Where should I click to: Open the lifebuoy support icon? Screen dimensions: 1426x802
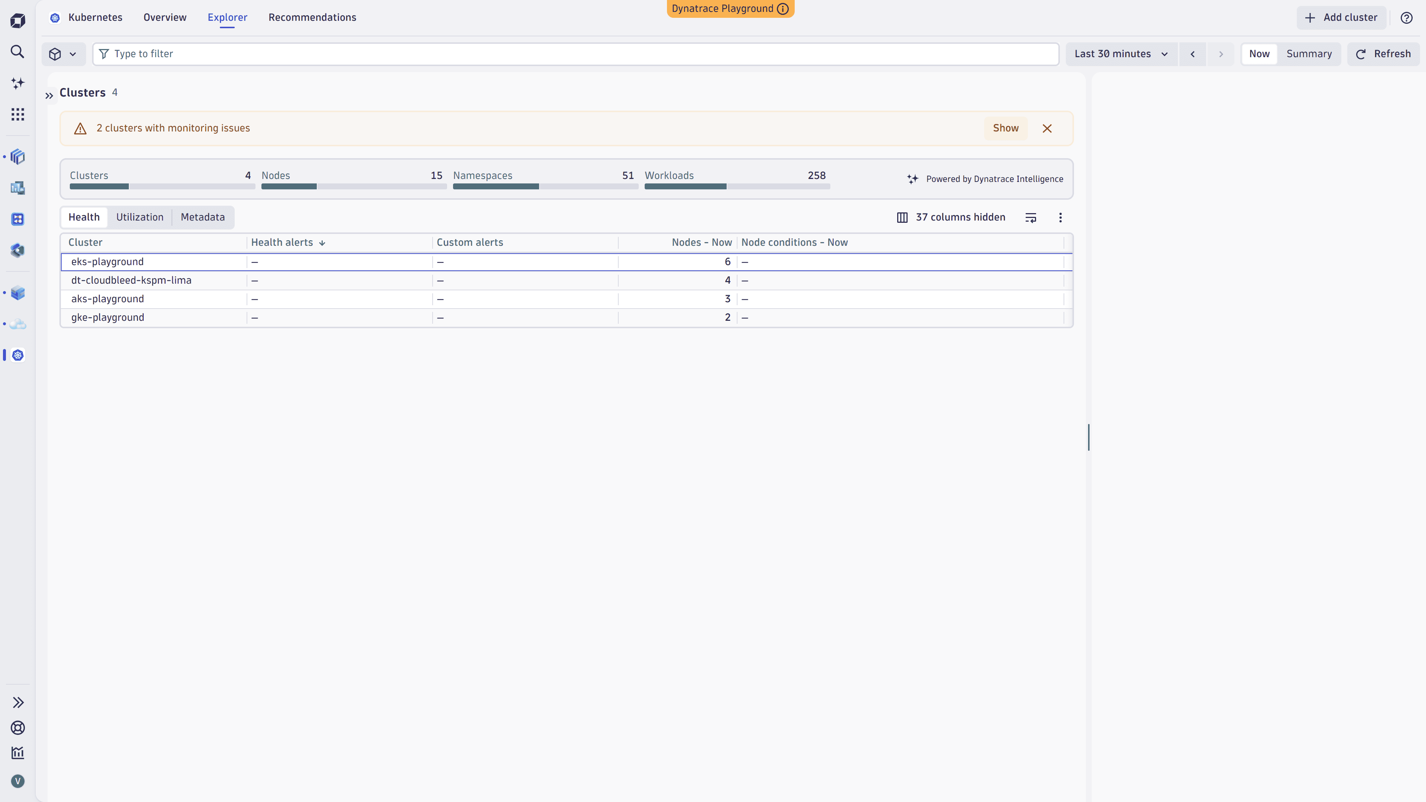(x=18, y=728)
